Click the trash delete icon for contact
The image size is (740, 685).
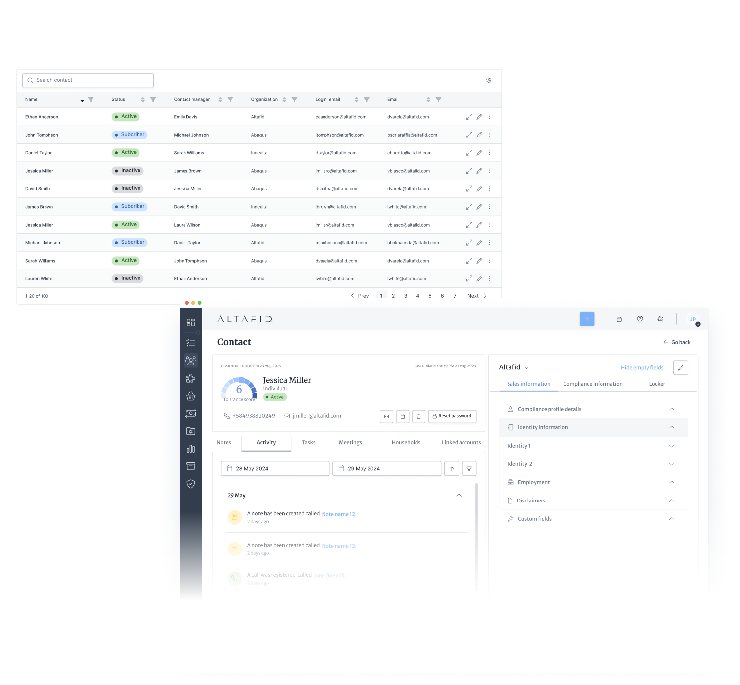418,416
